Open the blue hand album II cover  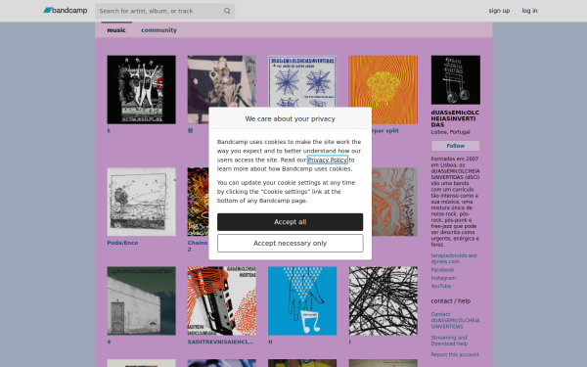[x=302, y=300]
